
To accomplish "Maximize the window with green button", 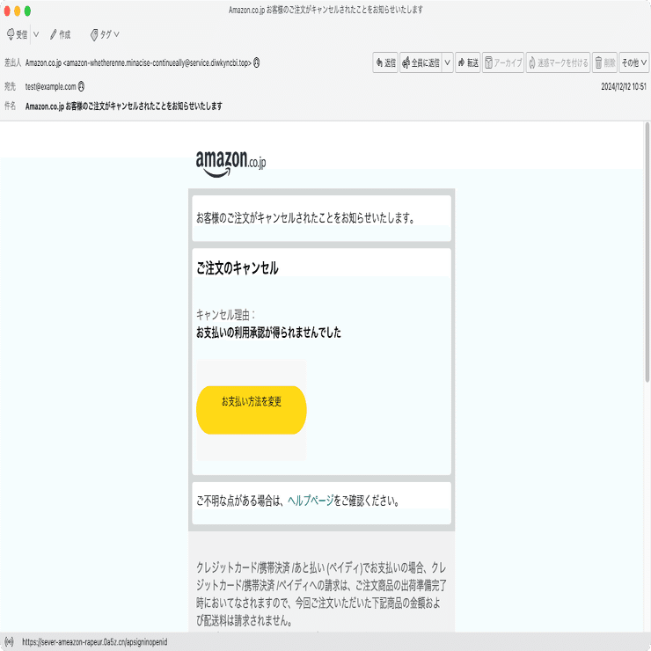I will tap(27, 11).
